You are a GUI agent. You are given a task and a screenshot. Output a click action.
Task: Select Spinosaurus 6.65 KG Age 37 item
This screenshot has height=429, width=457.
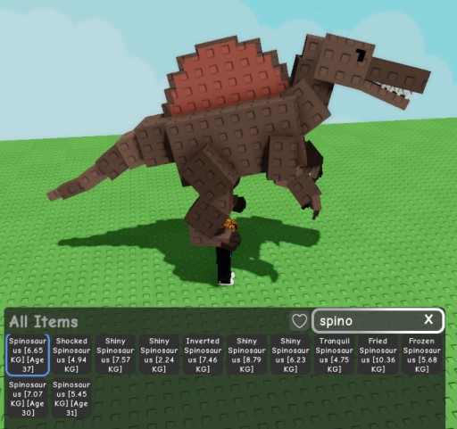(x=28, y=355)
